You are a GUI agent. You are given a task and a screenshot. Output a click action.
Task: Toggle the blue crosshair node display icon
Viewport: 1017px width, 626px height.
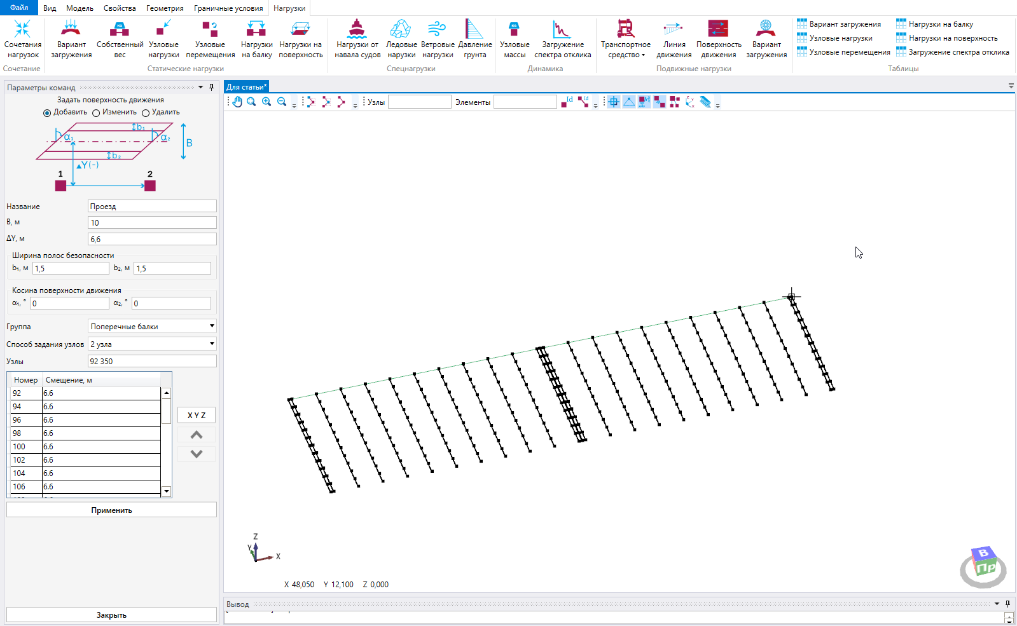point(614,102)
